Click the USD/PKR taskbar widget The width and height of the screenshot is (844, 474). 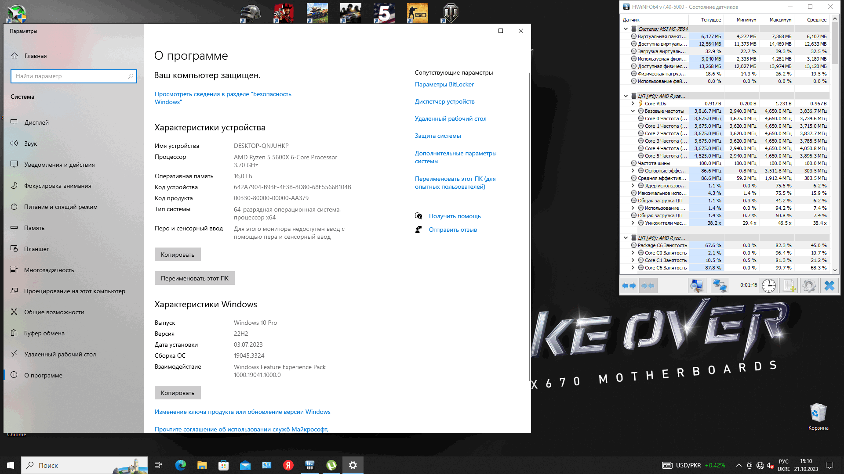click(694, 465)
